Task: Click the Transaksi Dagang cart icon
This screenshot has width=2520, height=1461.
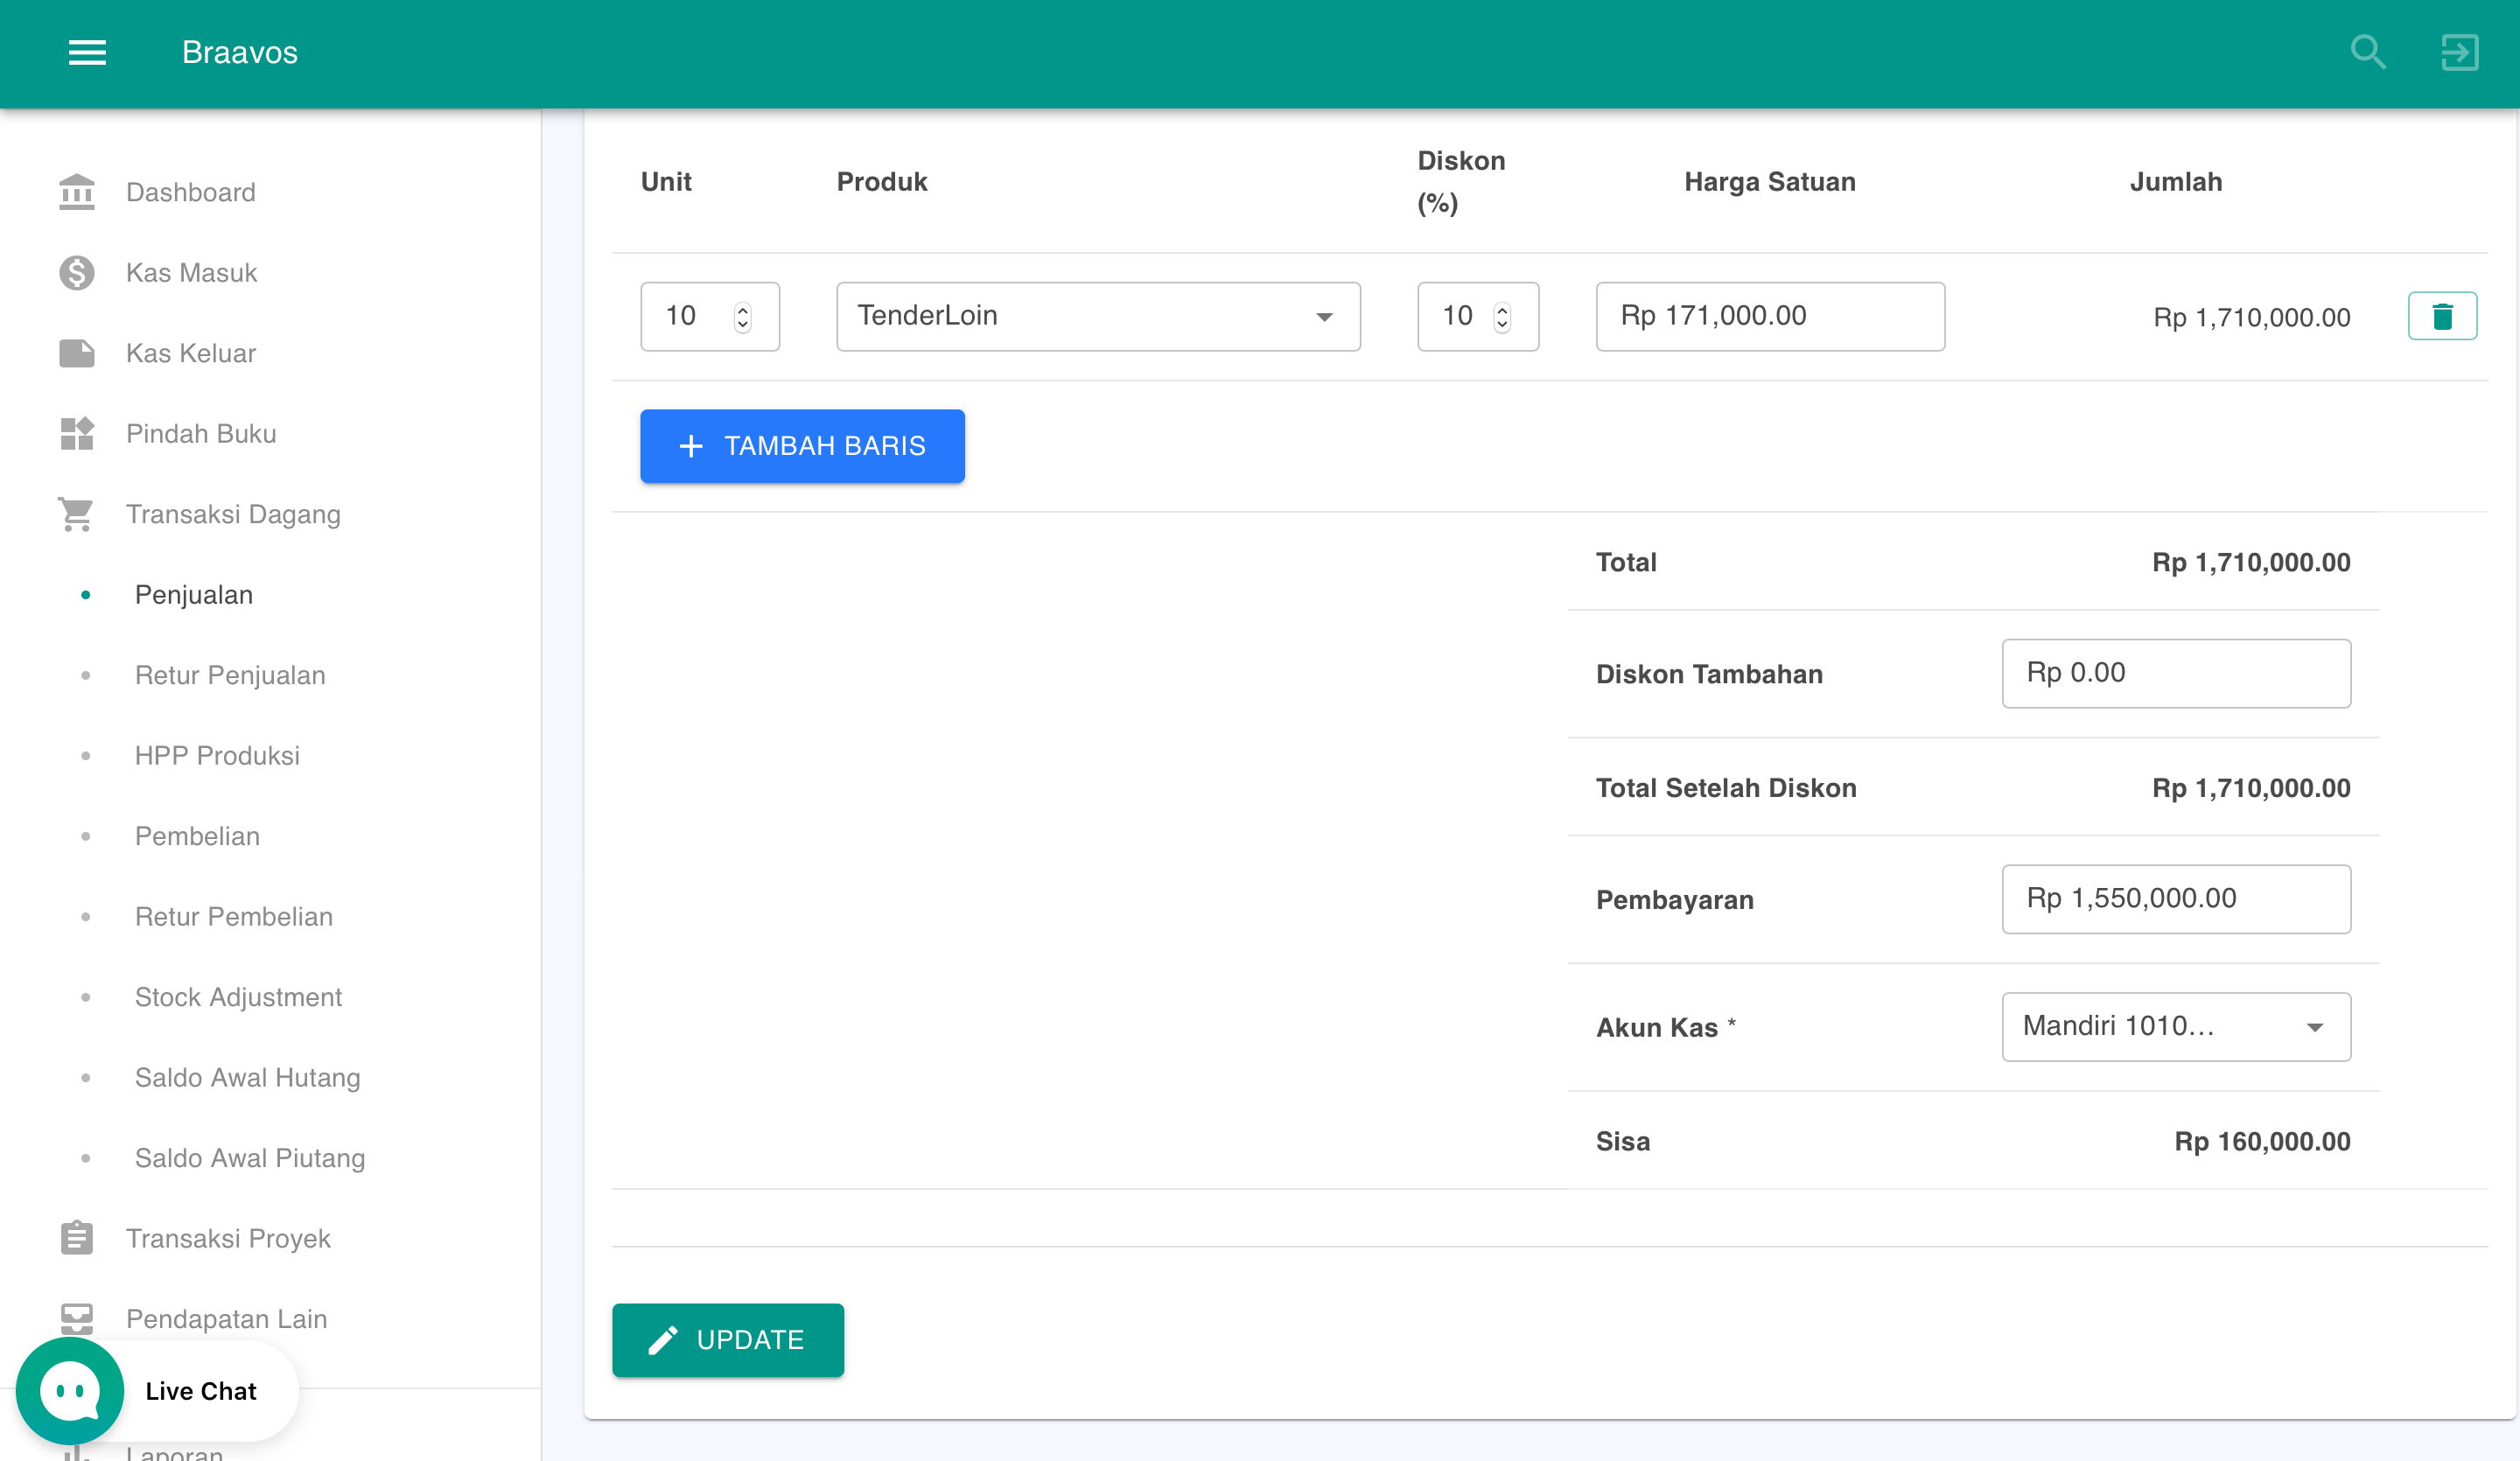Action: (76, 514)
